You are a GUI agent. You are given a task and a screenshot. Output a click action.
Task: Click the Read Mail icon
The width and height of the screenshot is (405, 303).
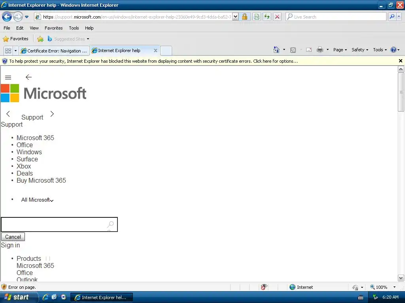coord(308,50)
